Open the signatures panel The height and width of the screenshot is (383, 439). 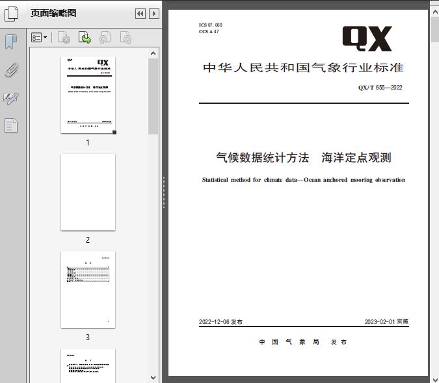pyautogui.click(x=11, y=98)
